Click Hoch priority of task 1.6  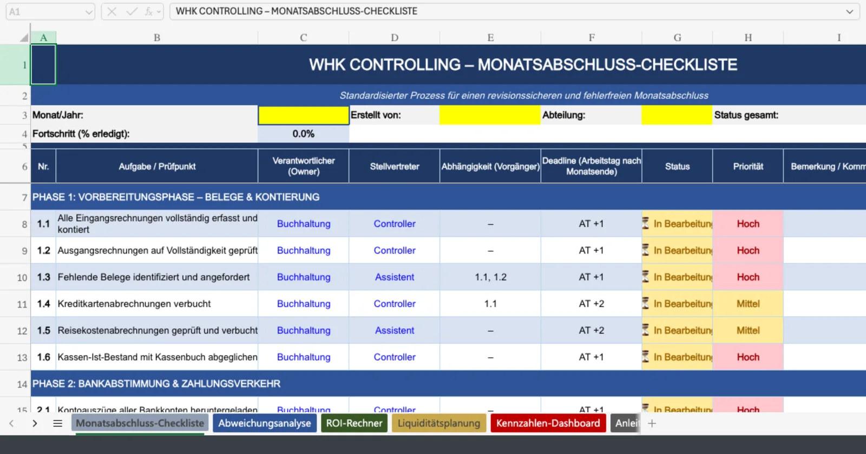pos(748,357)
